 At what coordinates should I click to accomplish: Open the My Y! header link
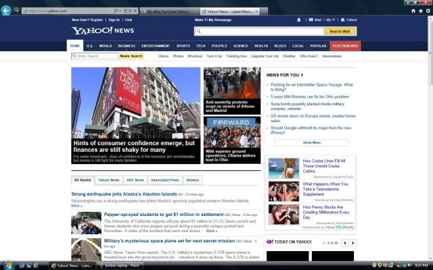[x=331, y=20]
